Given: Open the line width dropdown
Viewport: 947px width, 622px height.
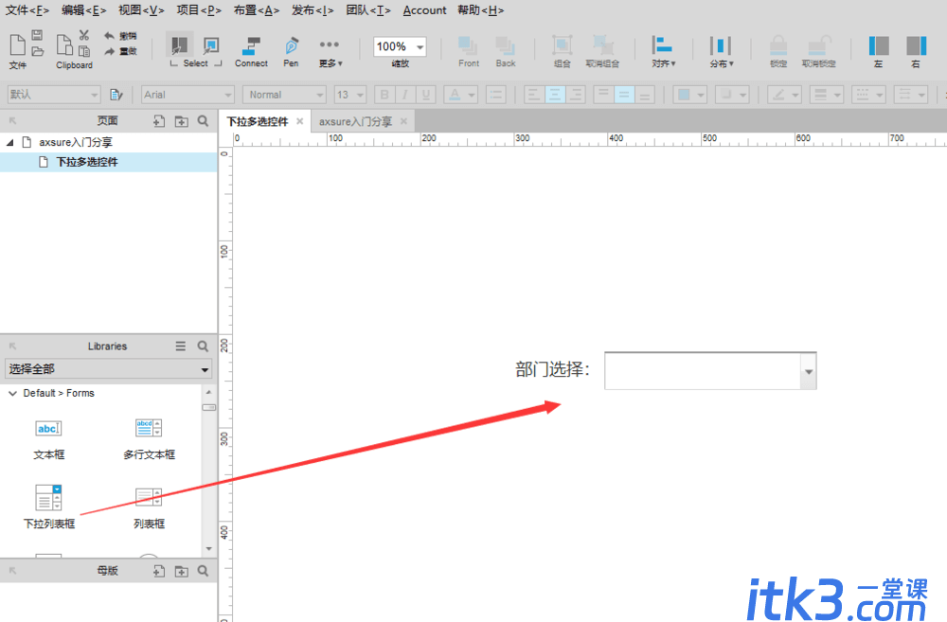Looking at the screenshot, I should [x=826, y=95].
